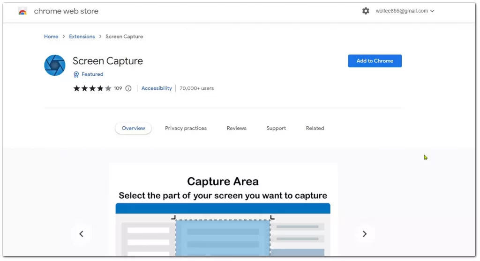Select the Overview tab
The height and width of the screenshot is (261, 480).
[133, 128]
